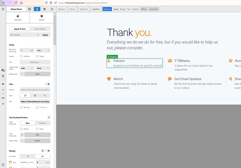Select the email link type icon

click(35, 95)
